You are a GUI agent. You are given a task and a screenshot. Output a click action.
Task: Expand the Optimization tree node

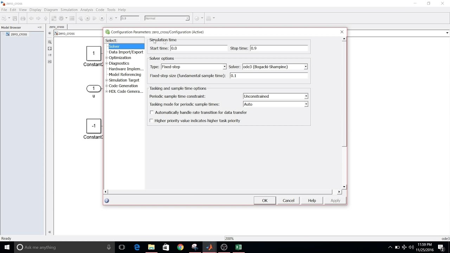[x=107, y=58]
